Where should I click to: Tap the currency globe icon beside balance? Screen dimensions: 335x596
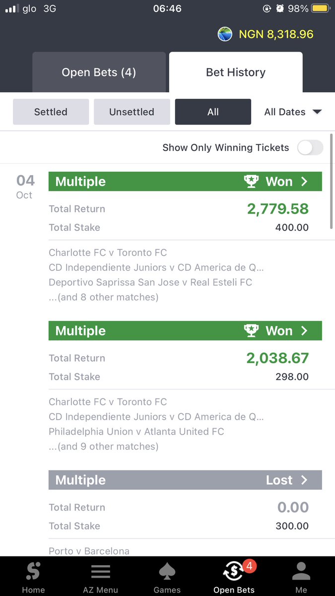pyautogui.click(x=225, y=34)
